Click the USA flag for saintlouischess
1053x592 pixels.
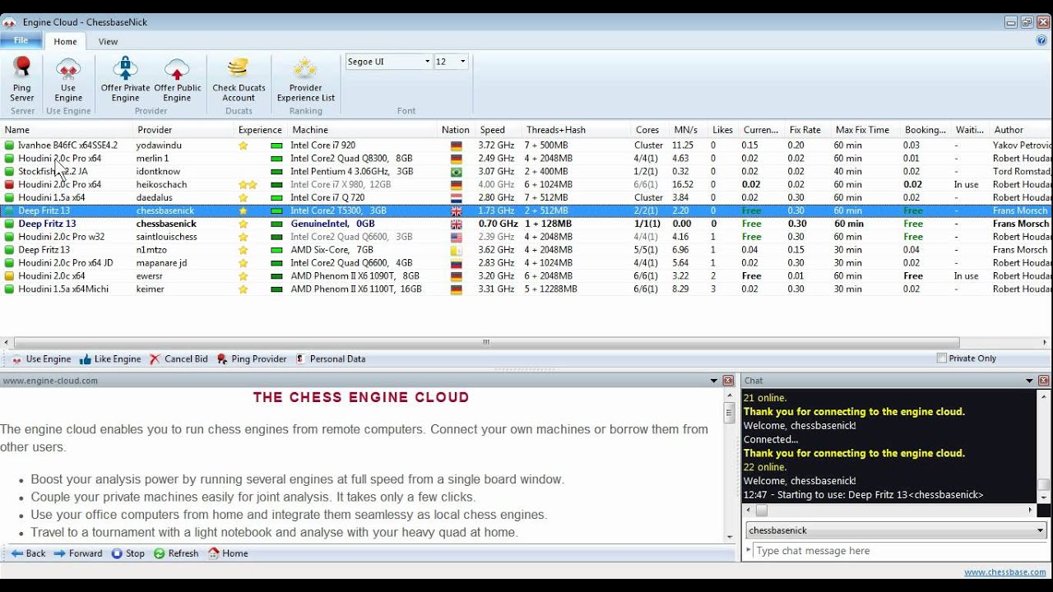click(457, 237)
